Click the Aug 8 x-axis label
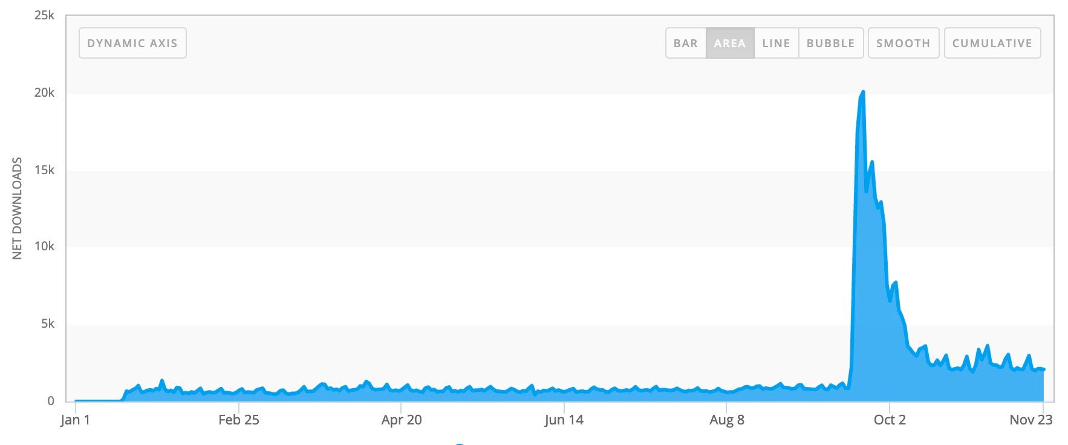This screenshot has width=1068, height=445. 727,420
